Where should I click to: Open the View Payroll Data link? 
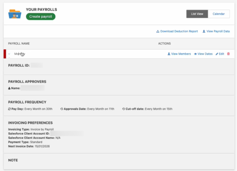coord(216,31)
